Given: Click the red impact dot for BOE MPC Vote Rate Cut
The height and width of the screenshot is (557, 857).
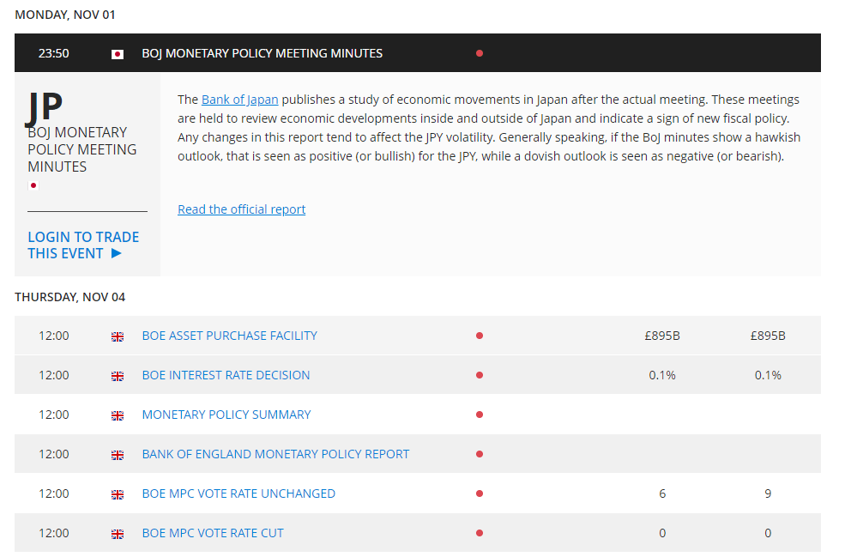Looking at the screenshot, I should (x=479, y=533).
